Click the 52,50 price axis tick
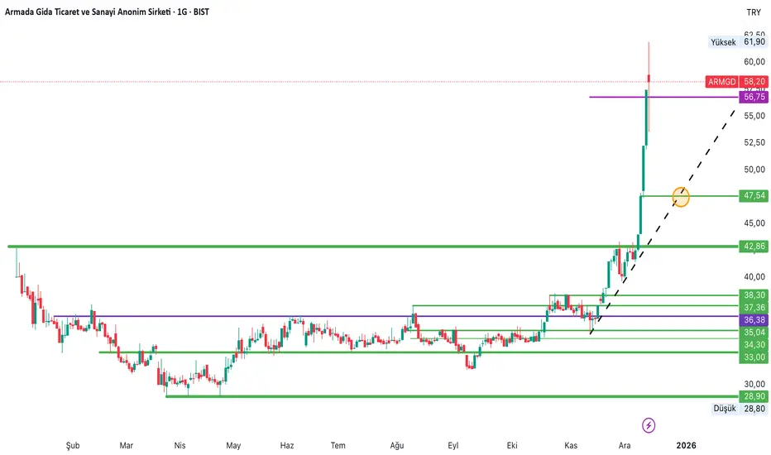 click(x=754, y=142)
